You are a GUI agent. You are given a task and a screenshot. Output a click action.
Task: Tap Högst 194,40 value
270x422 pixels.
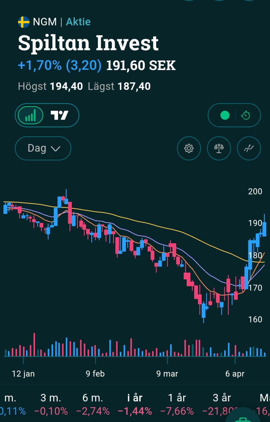click(66, 86)
